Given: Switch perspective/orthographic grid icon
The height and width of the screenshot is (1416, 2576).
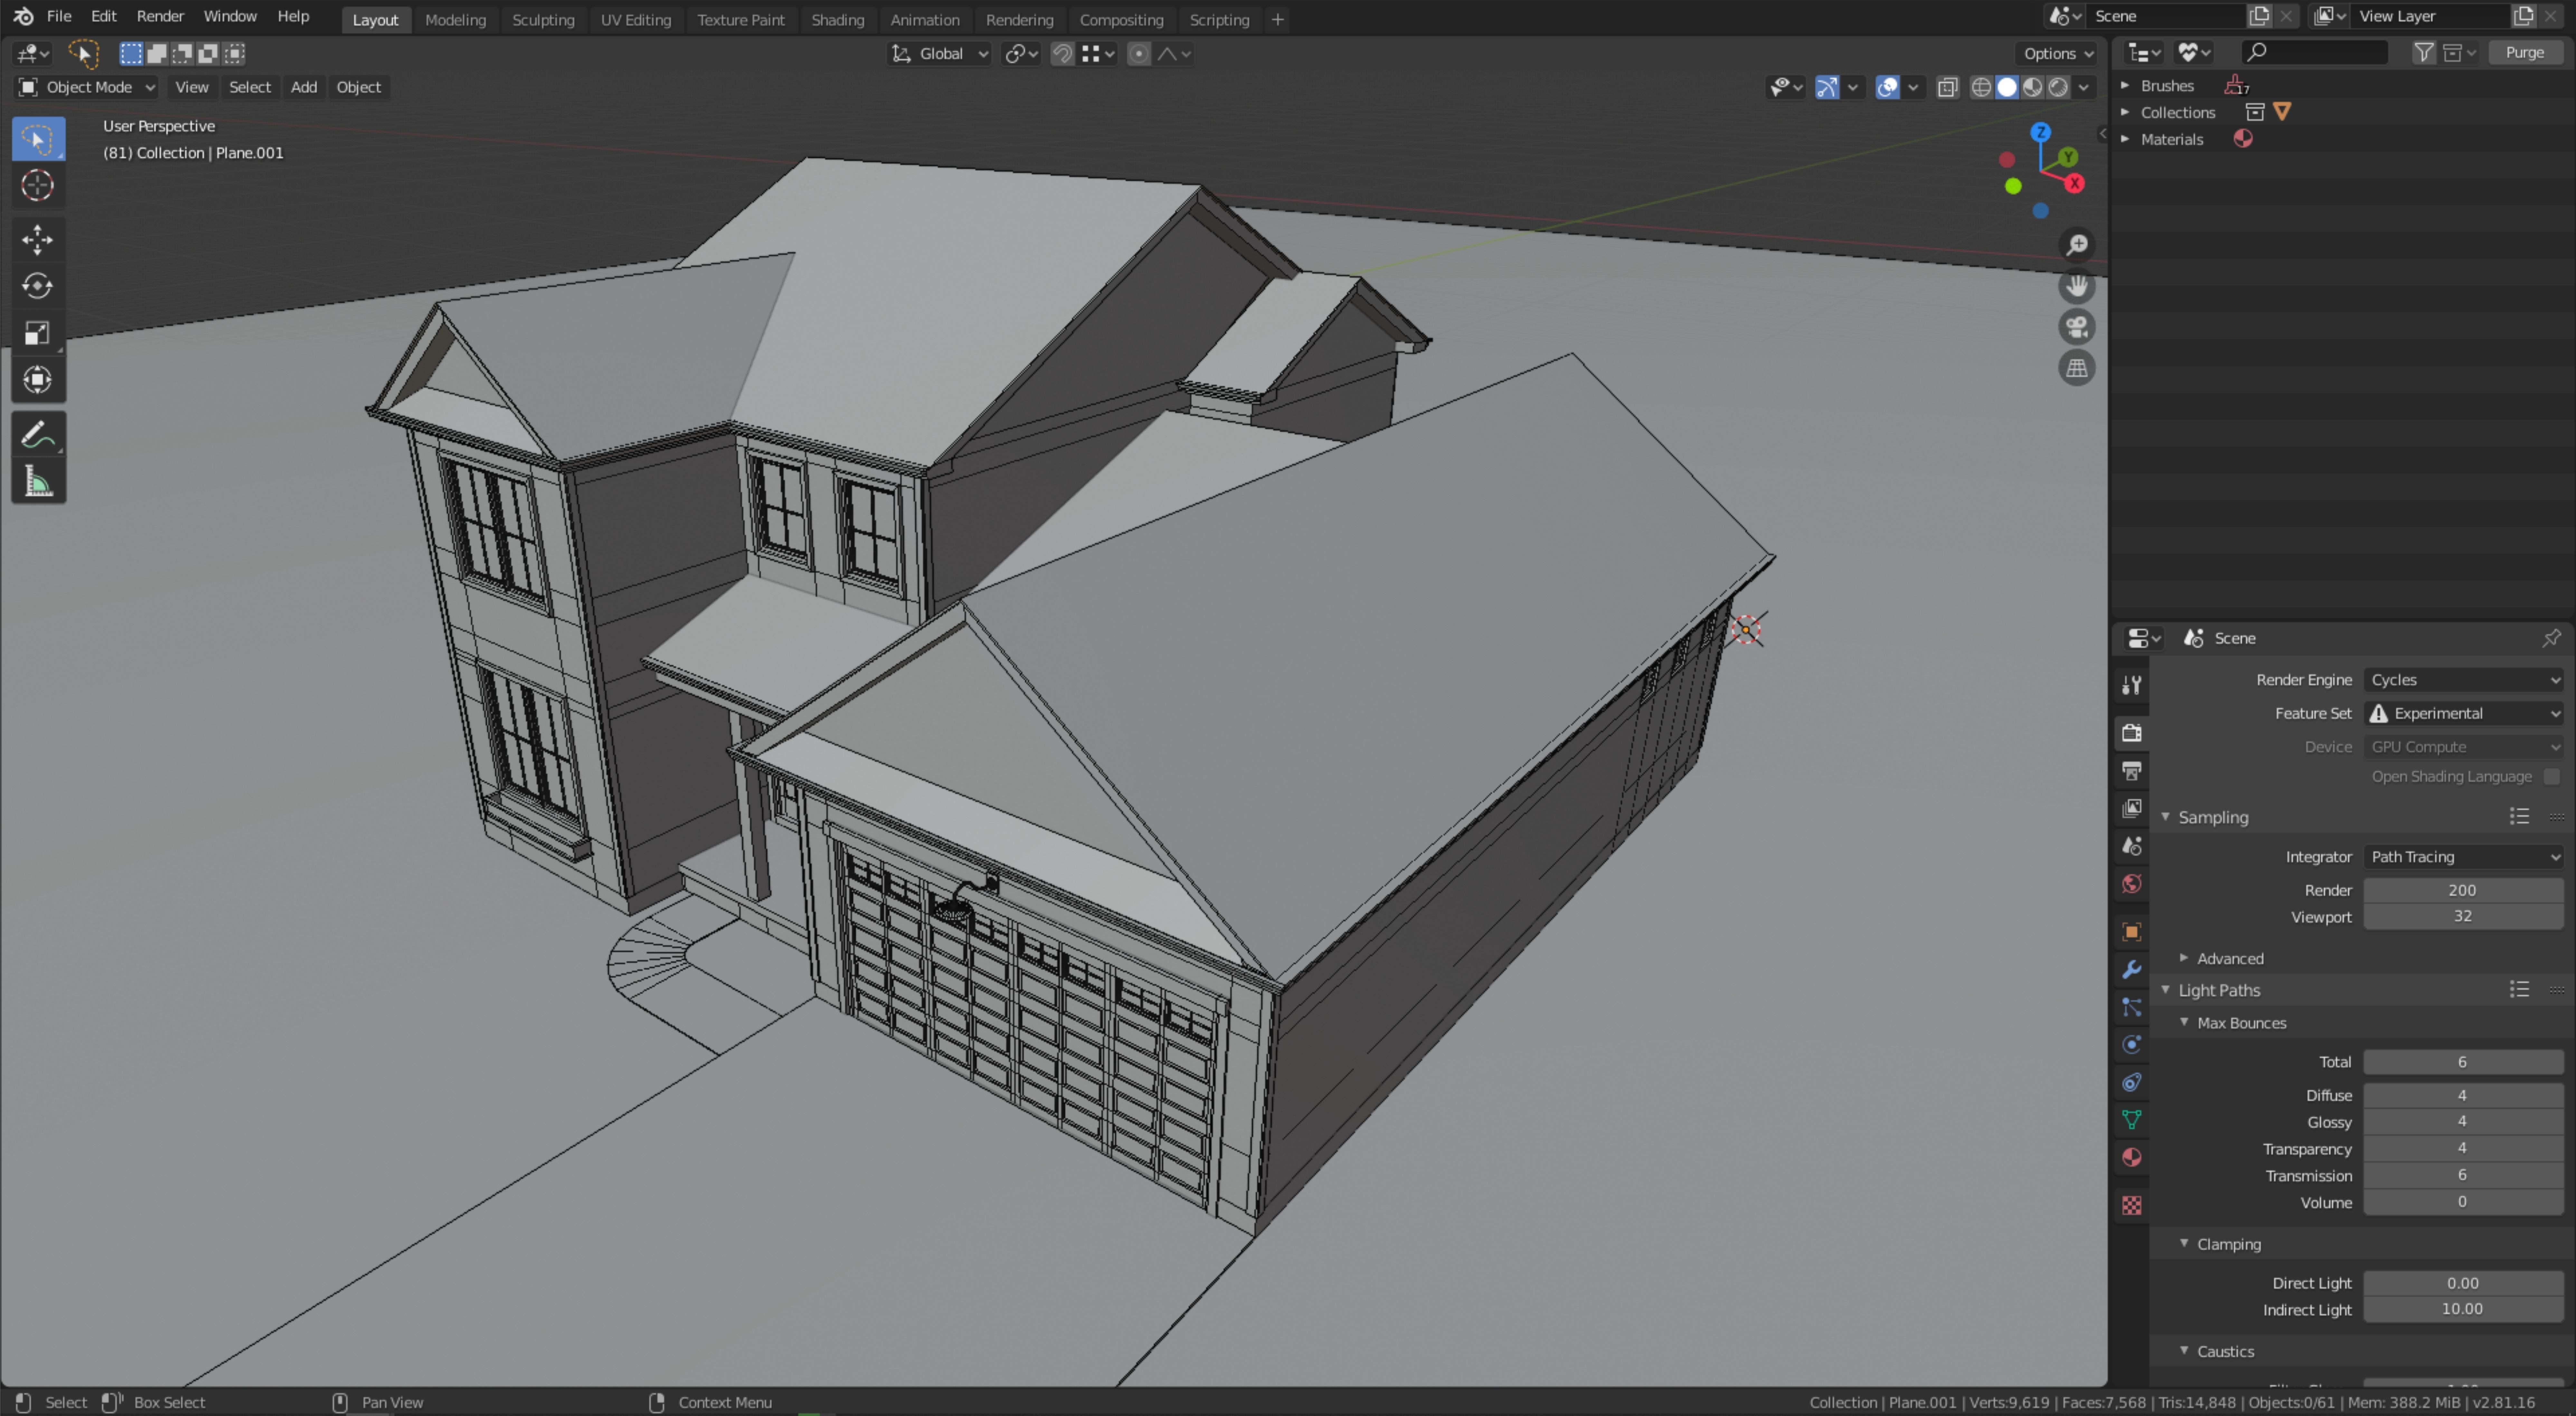Looking at the screenshot, I should [x=2077, y=369].
